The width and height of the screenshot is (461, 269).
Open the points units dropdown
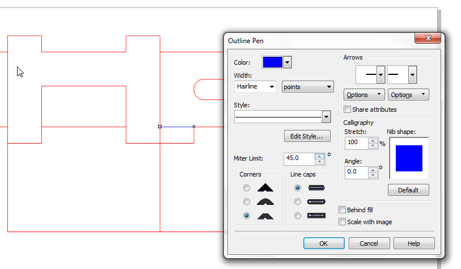(307, 87)
